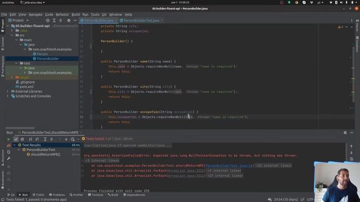
Task: Collapse all test results in Run toolbar
Action: click(x=52, y=139)
